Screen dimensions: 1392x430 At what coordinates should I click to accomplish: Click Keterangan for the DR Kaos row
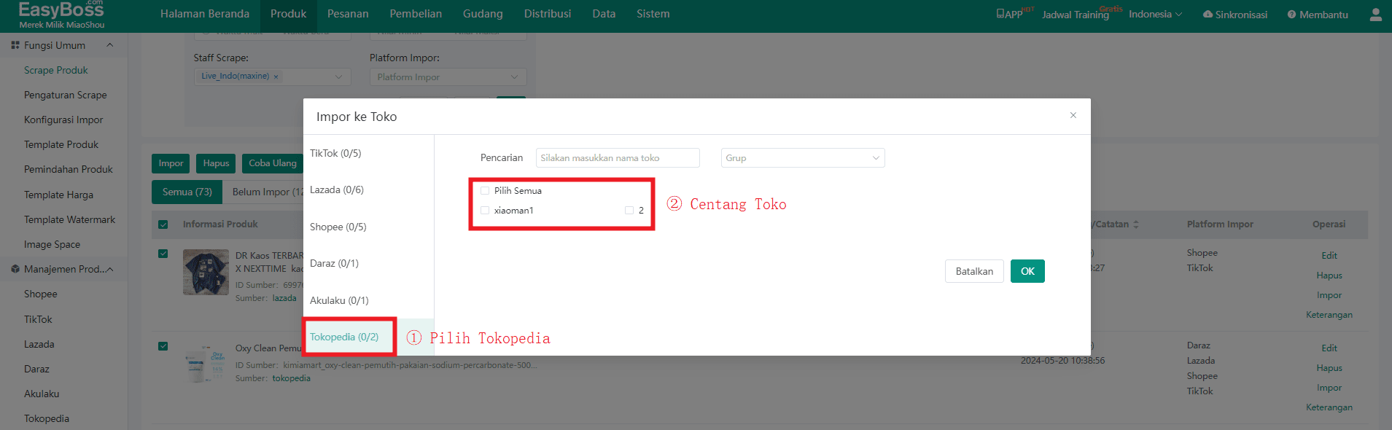point(1329,315)
